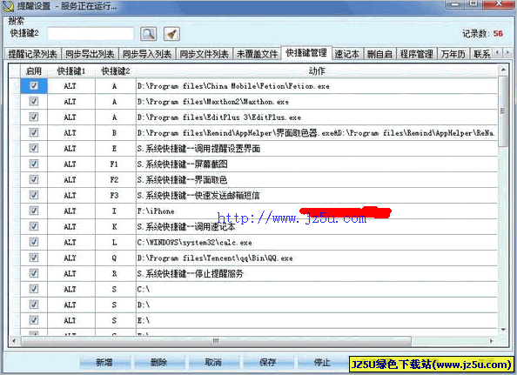Select the Maxthon.exe action path cell
Screen dimensions: 517x375
(317, 102)
